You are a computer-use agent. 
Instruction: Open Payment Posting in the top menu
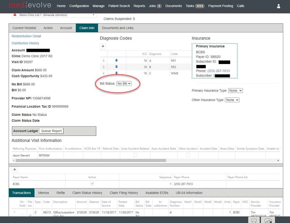coord(220,6)
